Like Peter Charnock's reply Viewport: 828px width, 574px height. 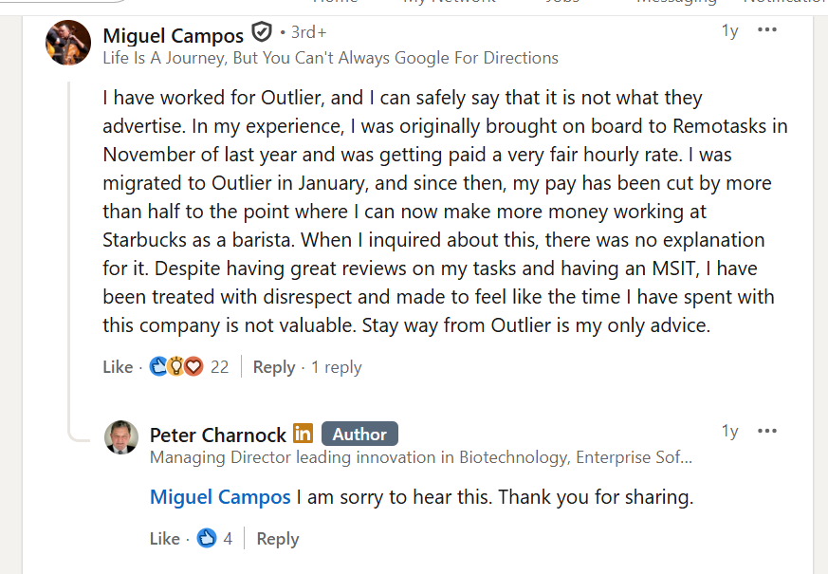(164, 539)
